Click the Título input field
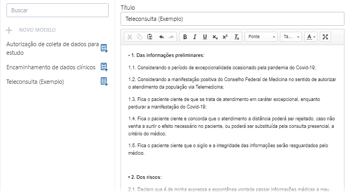Viewport: 345px width, 195px height. [x=233, y=19]
